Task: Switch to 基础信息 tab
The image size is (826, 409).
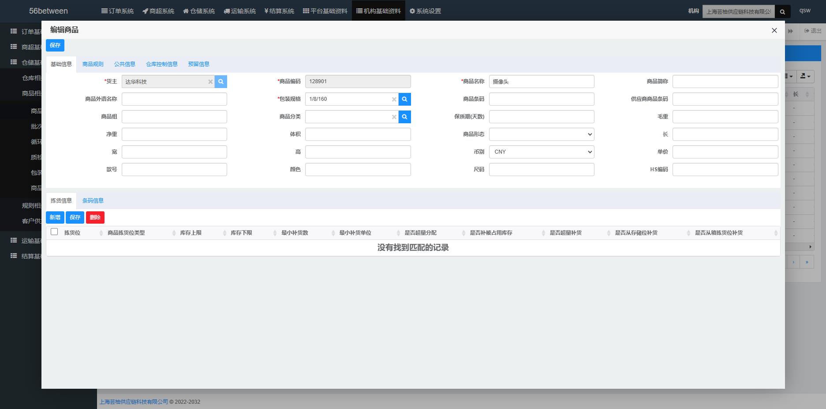Action: 61,64
